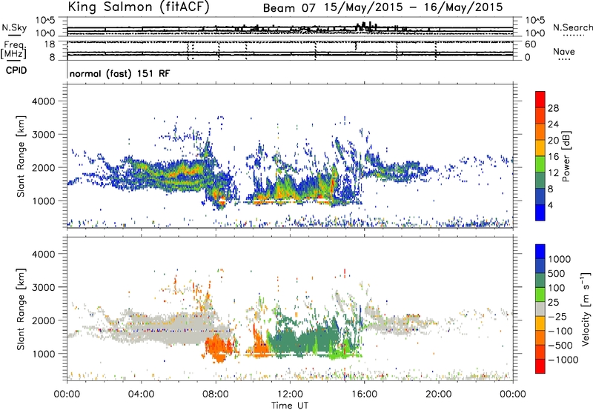The image size is (593, 410).
Task: Pick the red bottom segment of the velocity colorbar
Action: [540, 366]
